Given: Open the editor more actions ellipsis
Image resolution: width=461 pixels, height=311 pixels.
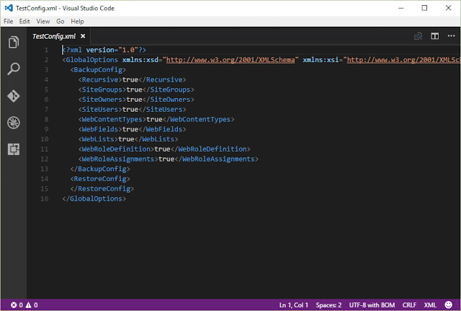Looking at the screenshot, I should tap(452, 35).
